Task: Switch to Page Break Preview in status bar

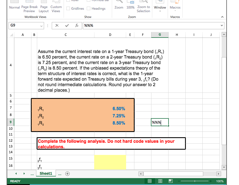Action: [x=170, y=181]
